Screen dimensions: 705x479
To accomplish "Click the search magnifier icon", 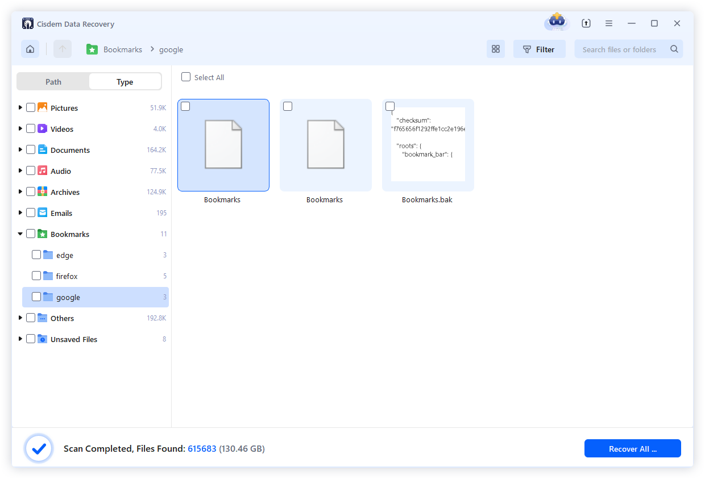I will (x=674, y=49).
